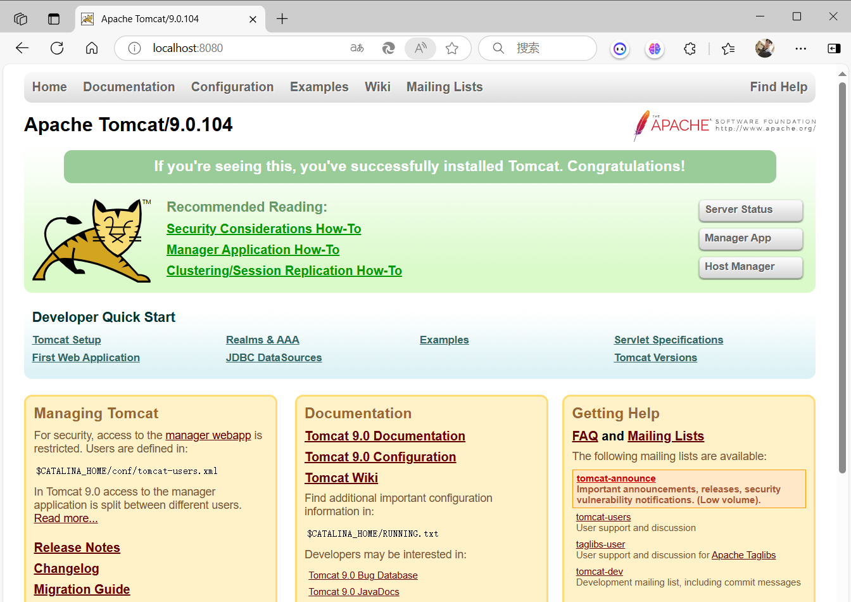Click the browser Back arrow
Image resolution: width=851 pixels, height=602 pixels.
[x=22, y=48]
